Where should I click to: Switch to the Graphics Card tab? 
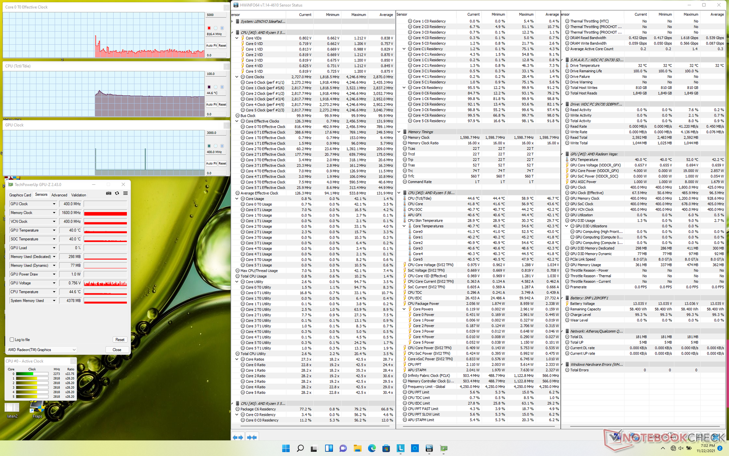(x=20, y=195)
